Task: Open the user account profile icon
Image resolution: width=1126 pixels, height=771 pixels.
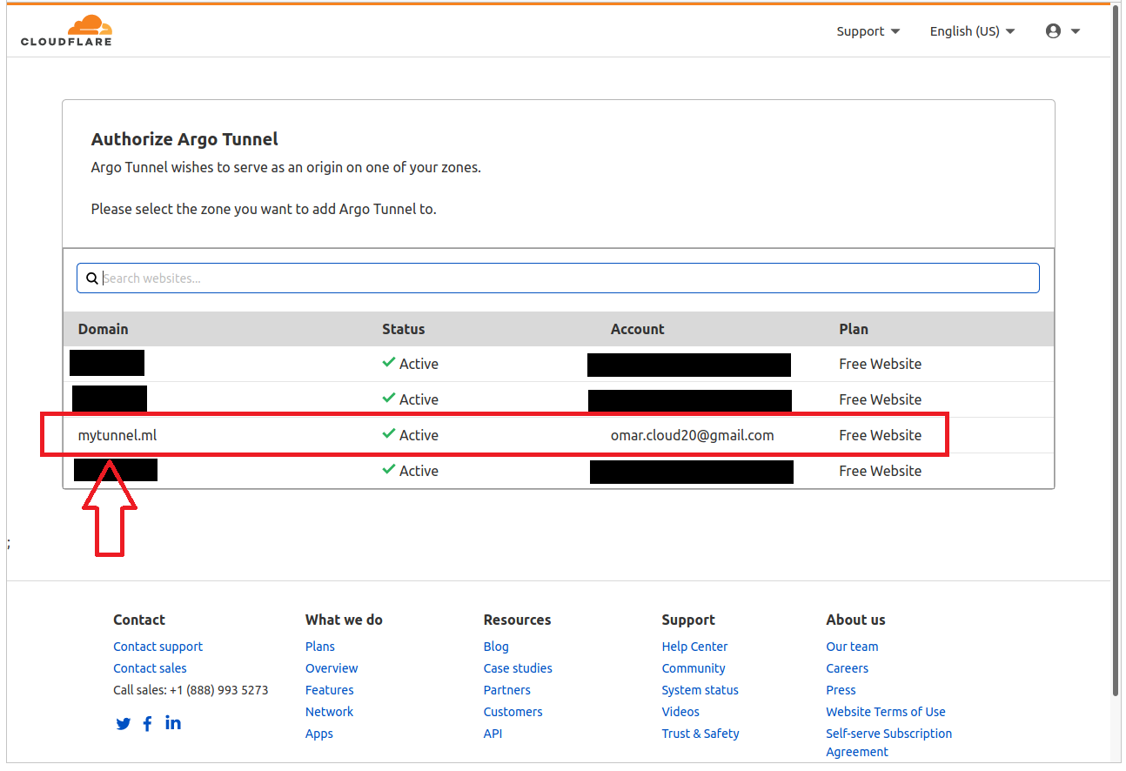Action: [1053, 31]
